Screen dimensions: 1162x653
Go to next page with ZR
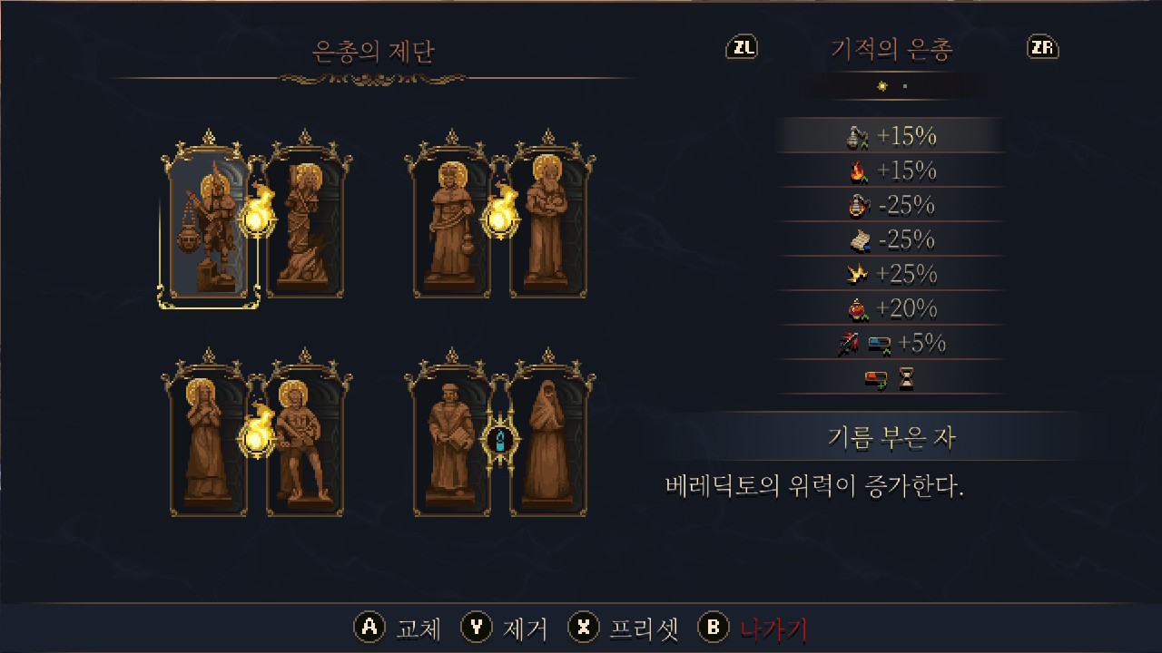[1043, 48]
